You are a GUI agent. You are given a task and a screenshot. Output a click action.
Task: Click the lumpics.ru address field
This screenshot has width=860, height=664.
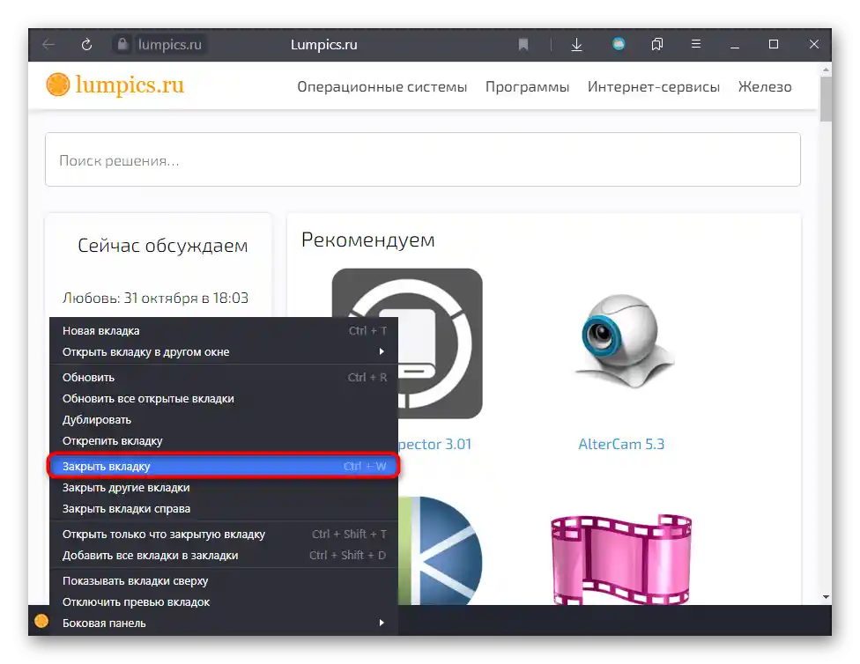[x=169, y=44]
